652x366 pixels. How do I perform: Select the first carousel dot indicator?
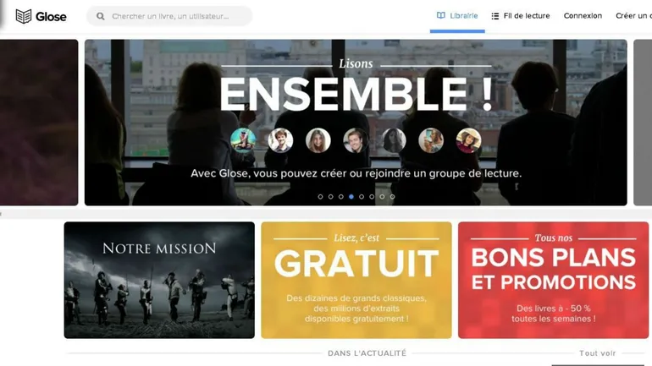320,197
